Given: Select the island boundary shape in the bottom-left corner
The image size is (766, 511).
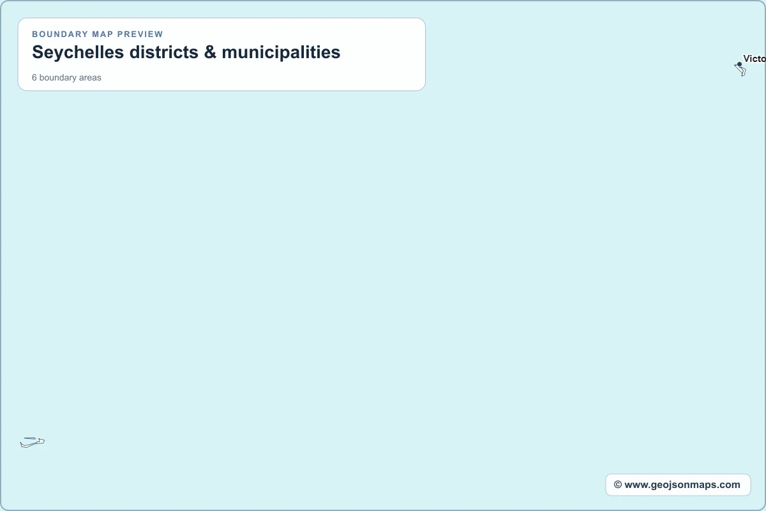Looking at the screenshot, I should (33, 442).
